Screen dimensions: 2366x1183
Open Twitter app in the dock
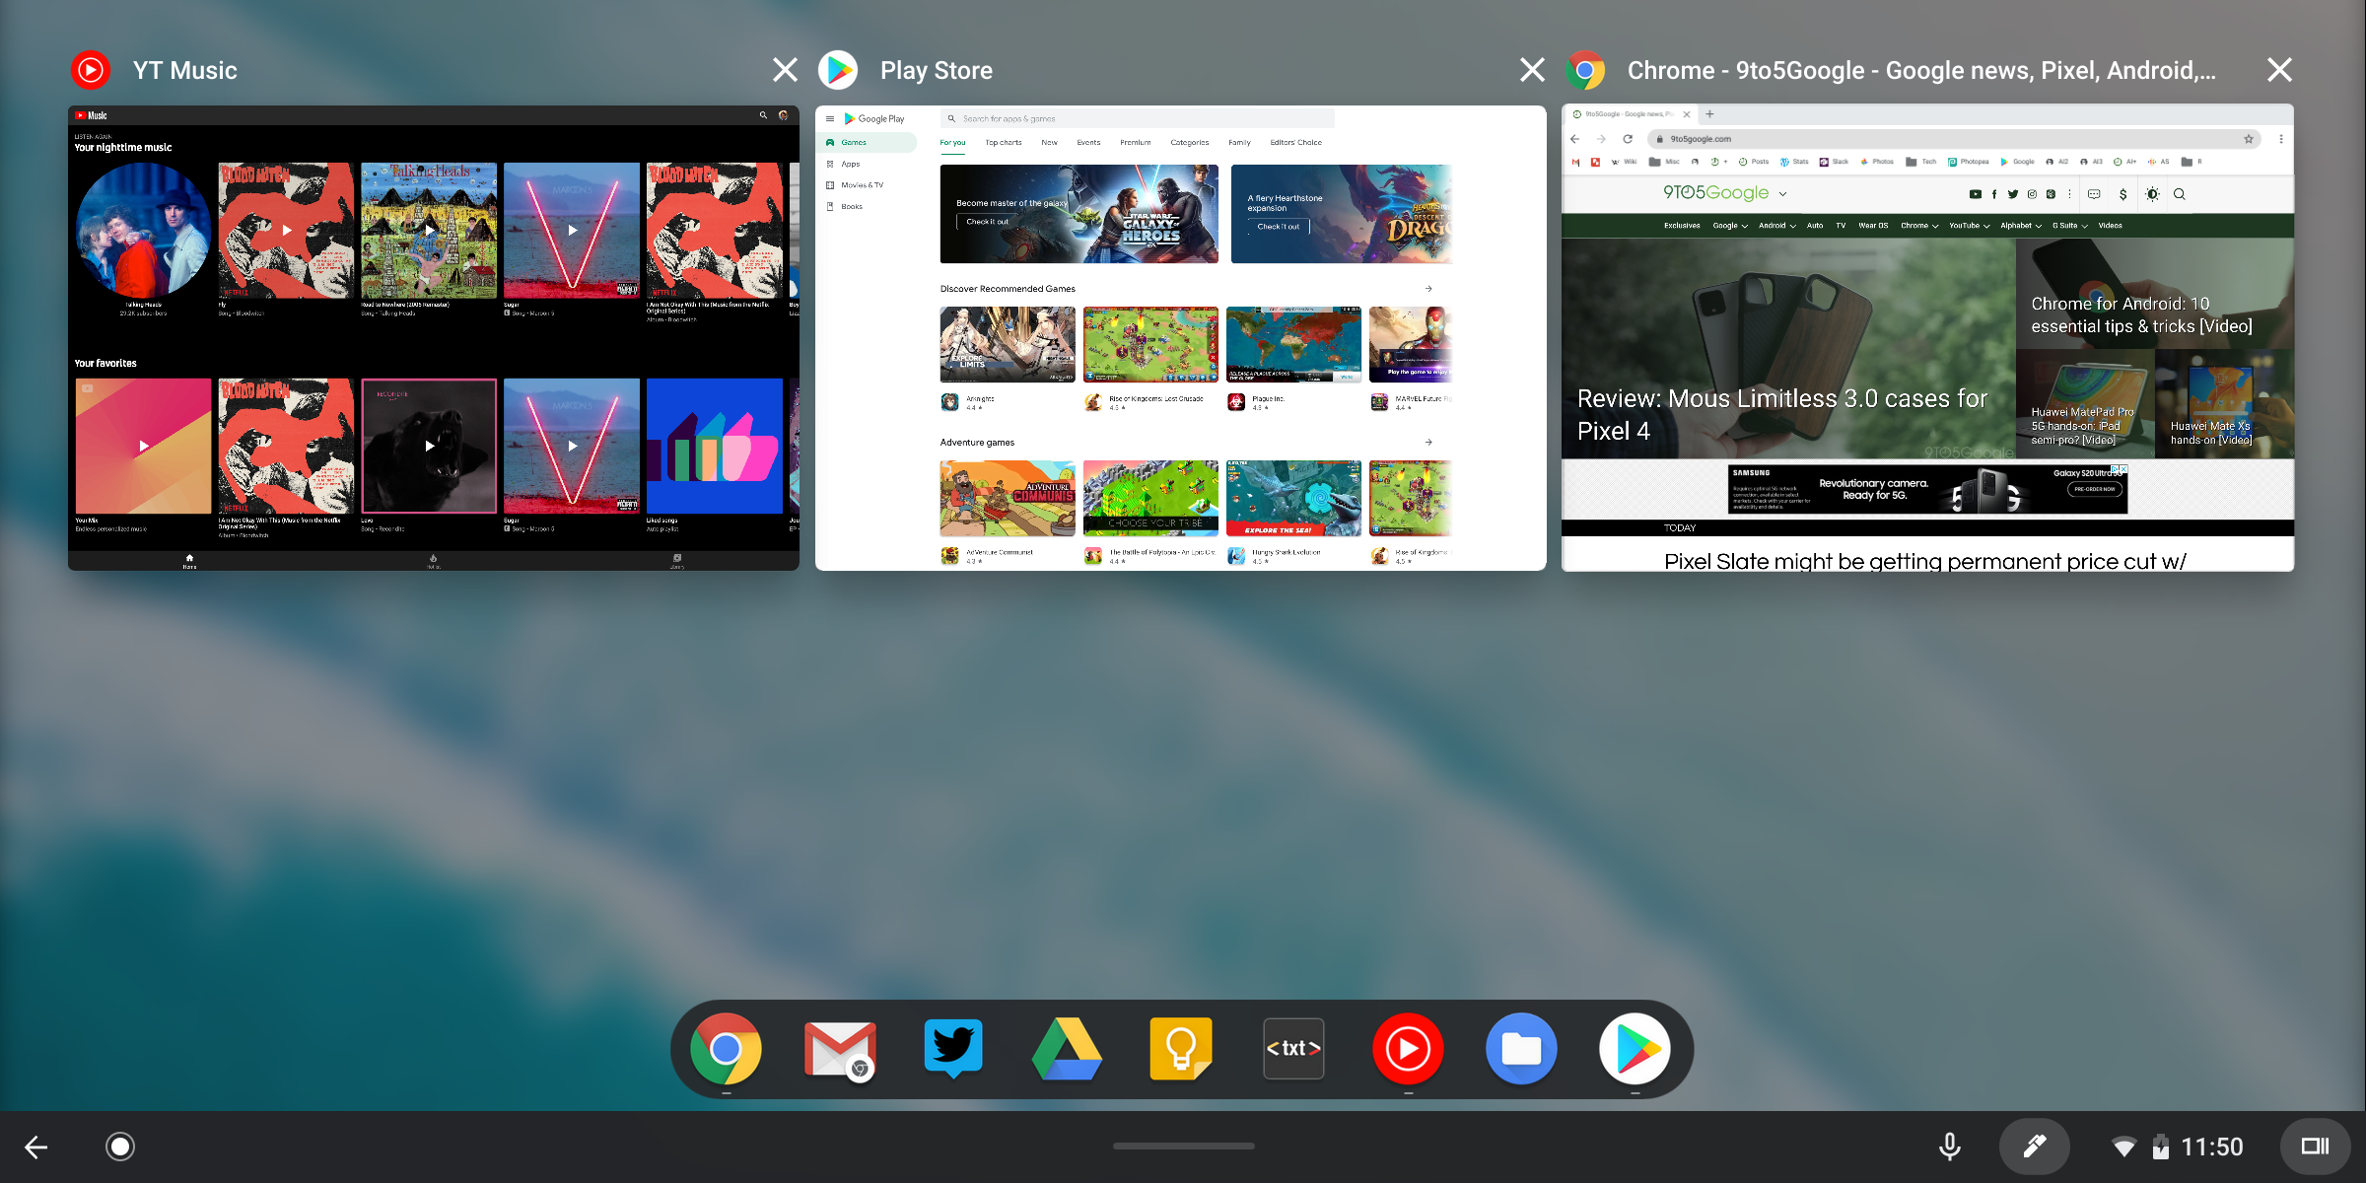952,1049
